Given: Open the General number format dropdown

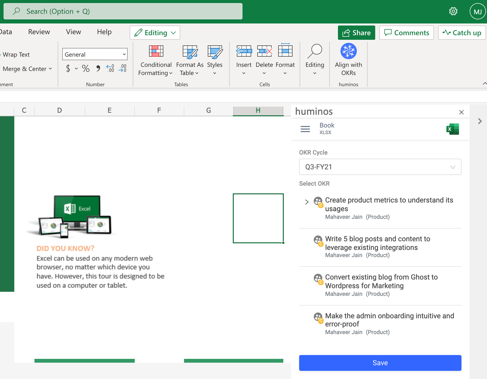Looking at the screenshot, I should pos(95,54).
